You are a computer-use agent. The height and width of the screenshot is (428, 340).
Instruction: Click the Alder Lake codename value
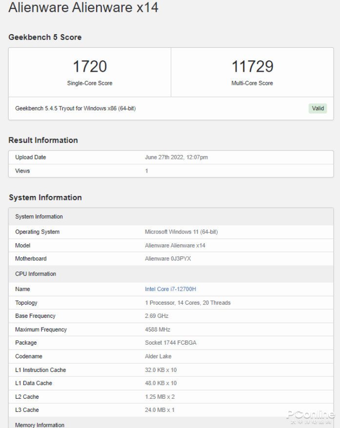(x=158, y=356)
